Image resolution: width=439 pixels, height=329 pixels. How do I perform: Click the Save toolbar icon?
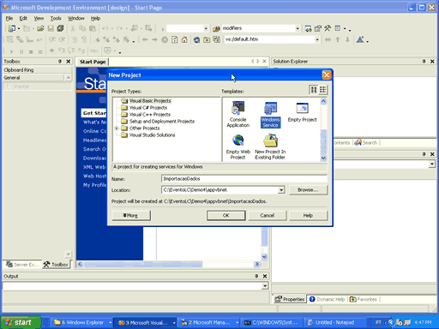[x=51, y=28]
